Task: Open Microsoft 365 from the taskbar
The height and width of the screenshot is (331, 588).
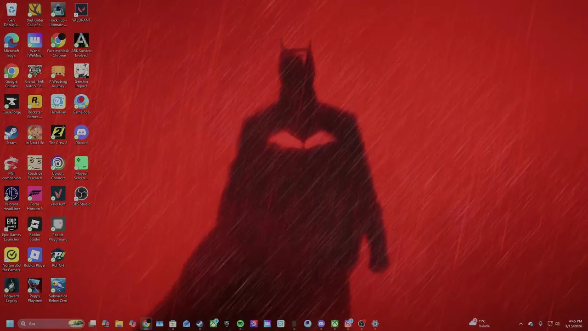Action: pyautogui.click(x=106, y=324)
